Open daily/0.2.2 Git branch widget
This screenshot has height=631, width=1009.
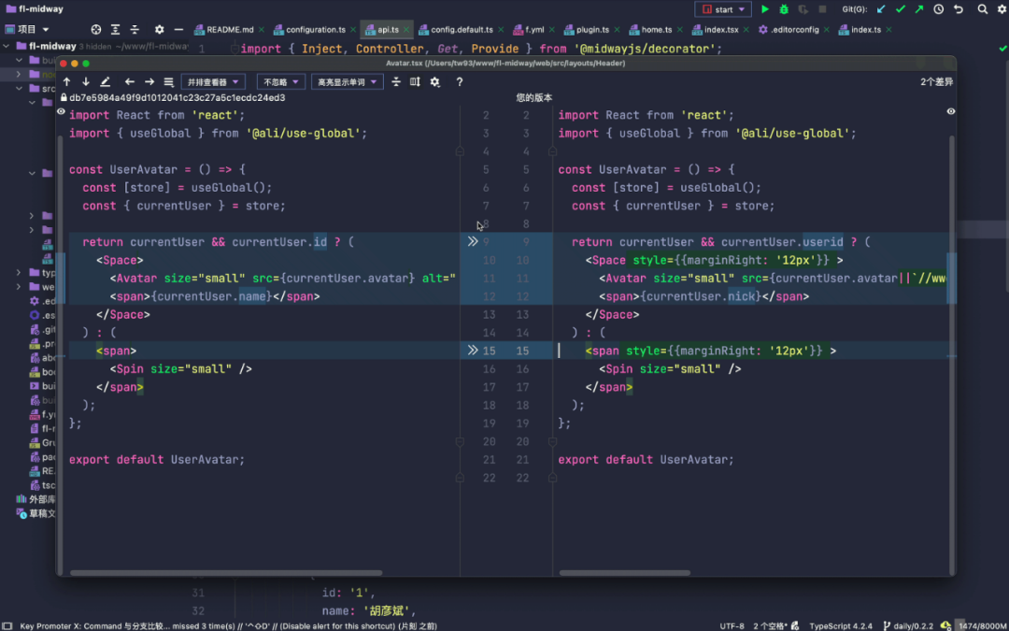click(909, 625)
